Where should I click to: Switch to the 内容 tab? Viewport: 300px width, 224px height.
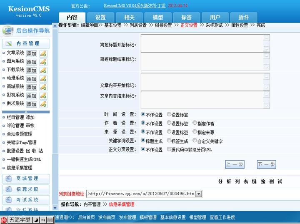(x=72, y=18)
